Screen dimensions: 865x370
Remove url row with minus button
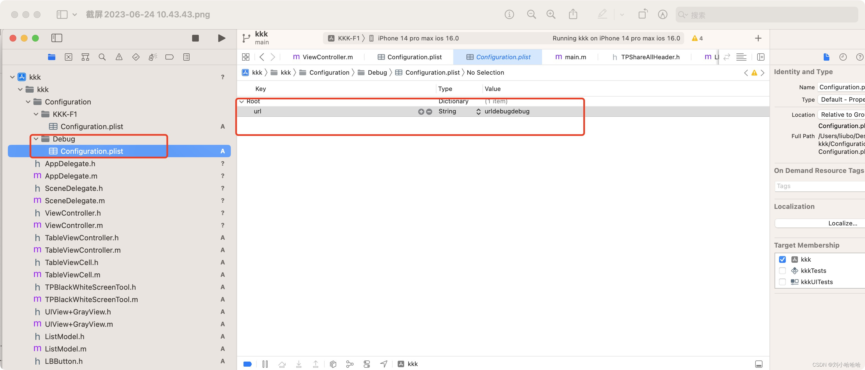tap(429, 111)
